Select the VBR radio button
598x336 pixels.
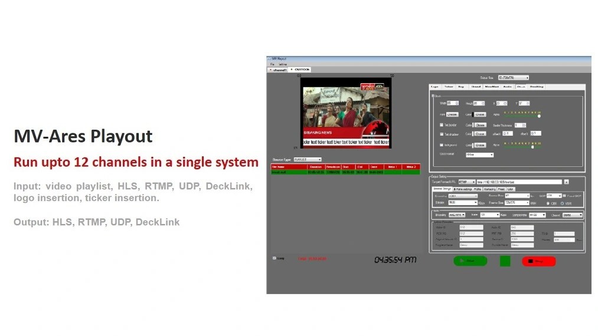click(x=562, y=203)
